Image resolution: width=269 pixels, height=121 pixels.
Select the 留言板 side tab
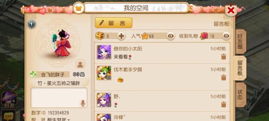click(240, 68)
